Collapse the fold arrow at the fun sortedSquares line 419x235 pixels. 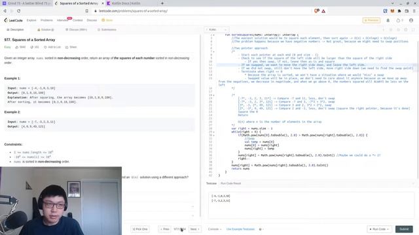pos(214,35)
